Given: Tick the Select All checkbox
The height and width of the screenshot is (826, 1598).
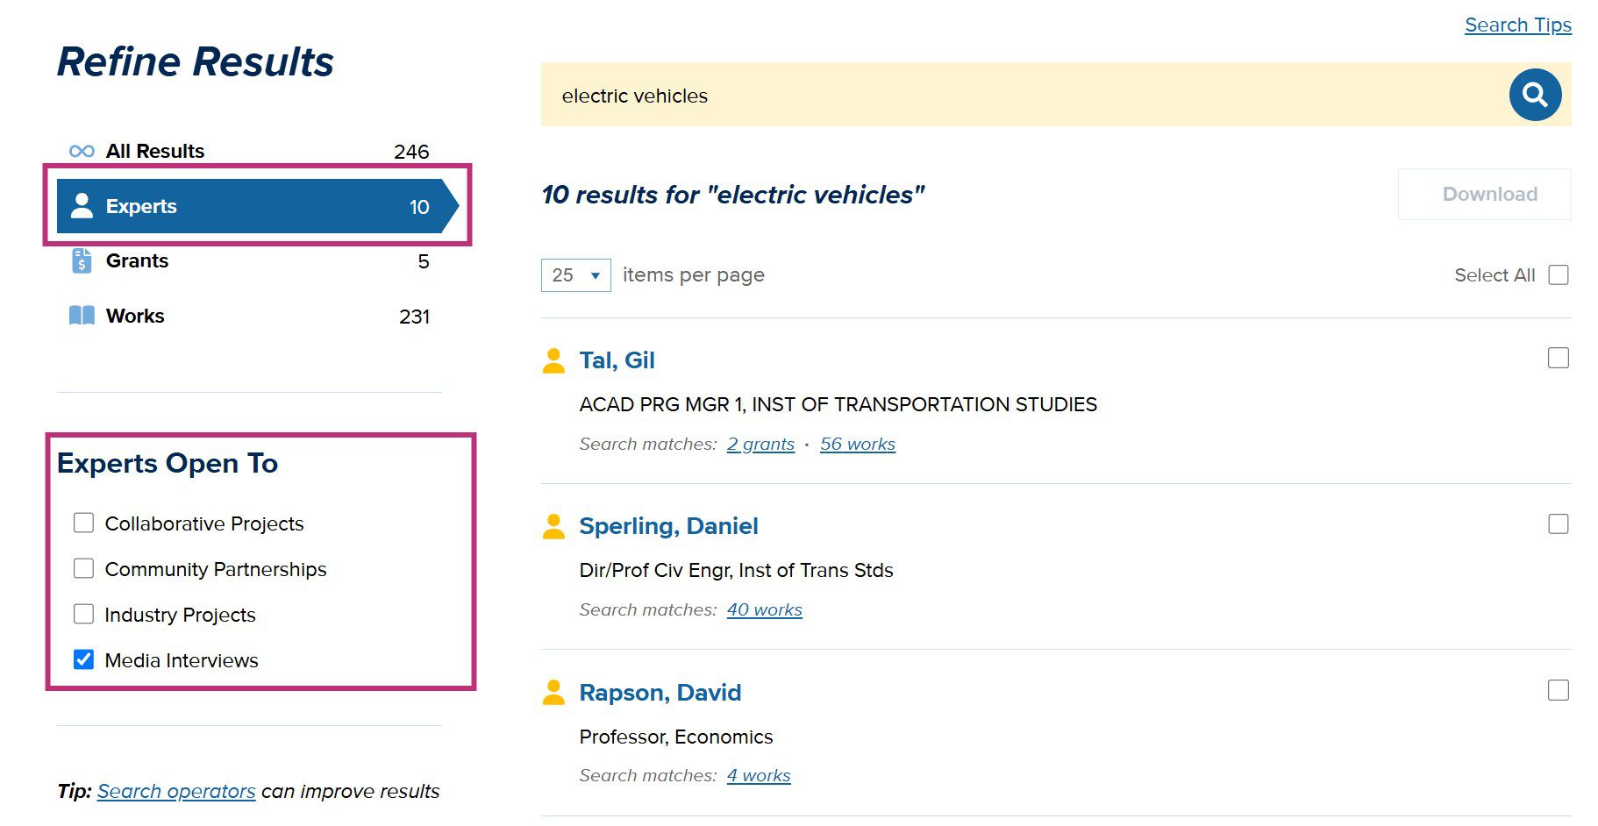Looking at the screenshot, I should coord(1558,275).
